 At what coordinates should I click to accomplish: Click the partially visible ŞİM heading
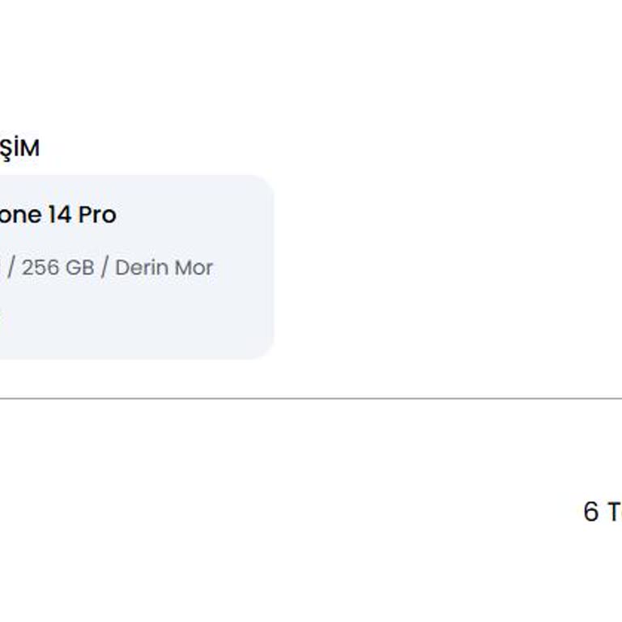click(x=19, y=148)
